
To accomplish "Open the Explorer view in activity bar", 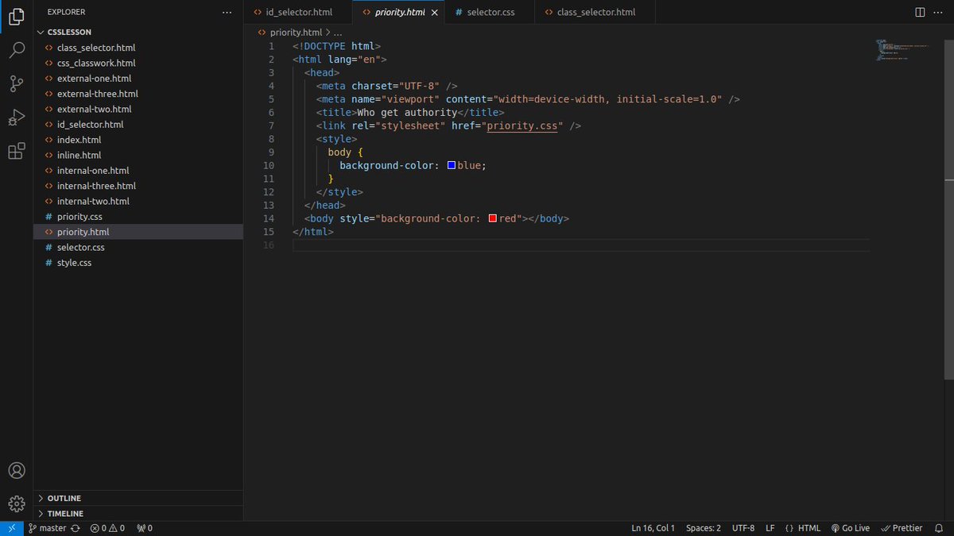I will (x=16, y=16).
